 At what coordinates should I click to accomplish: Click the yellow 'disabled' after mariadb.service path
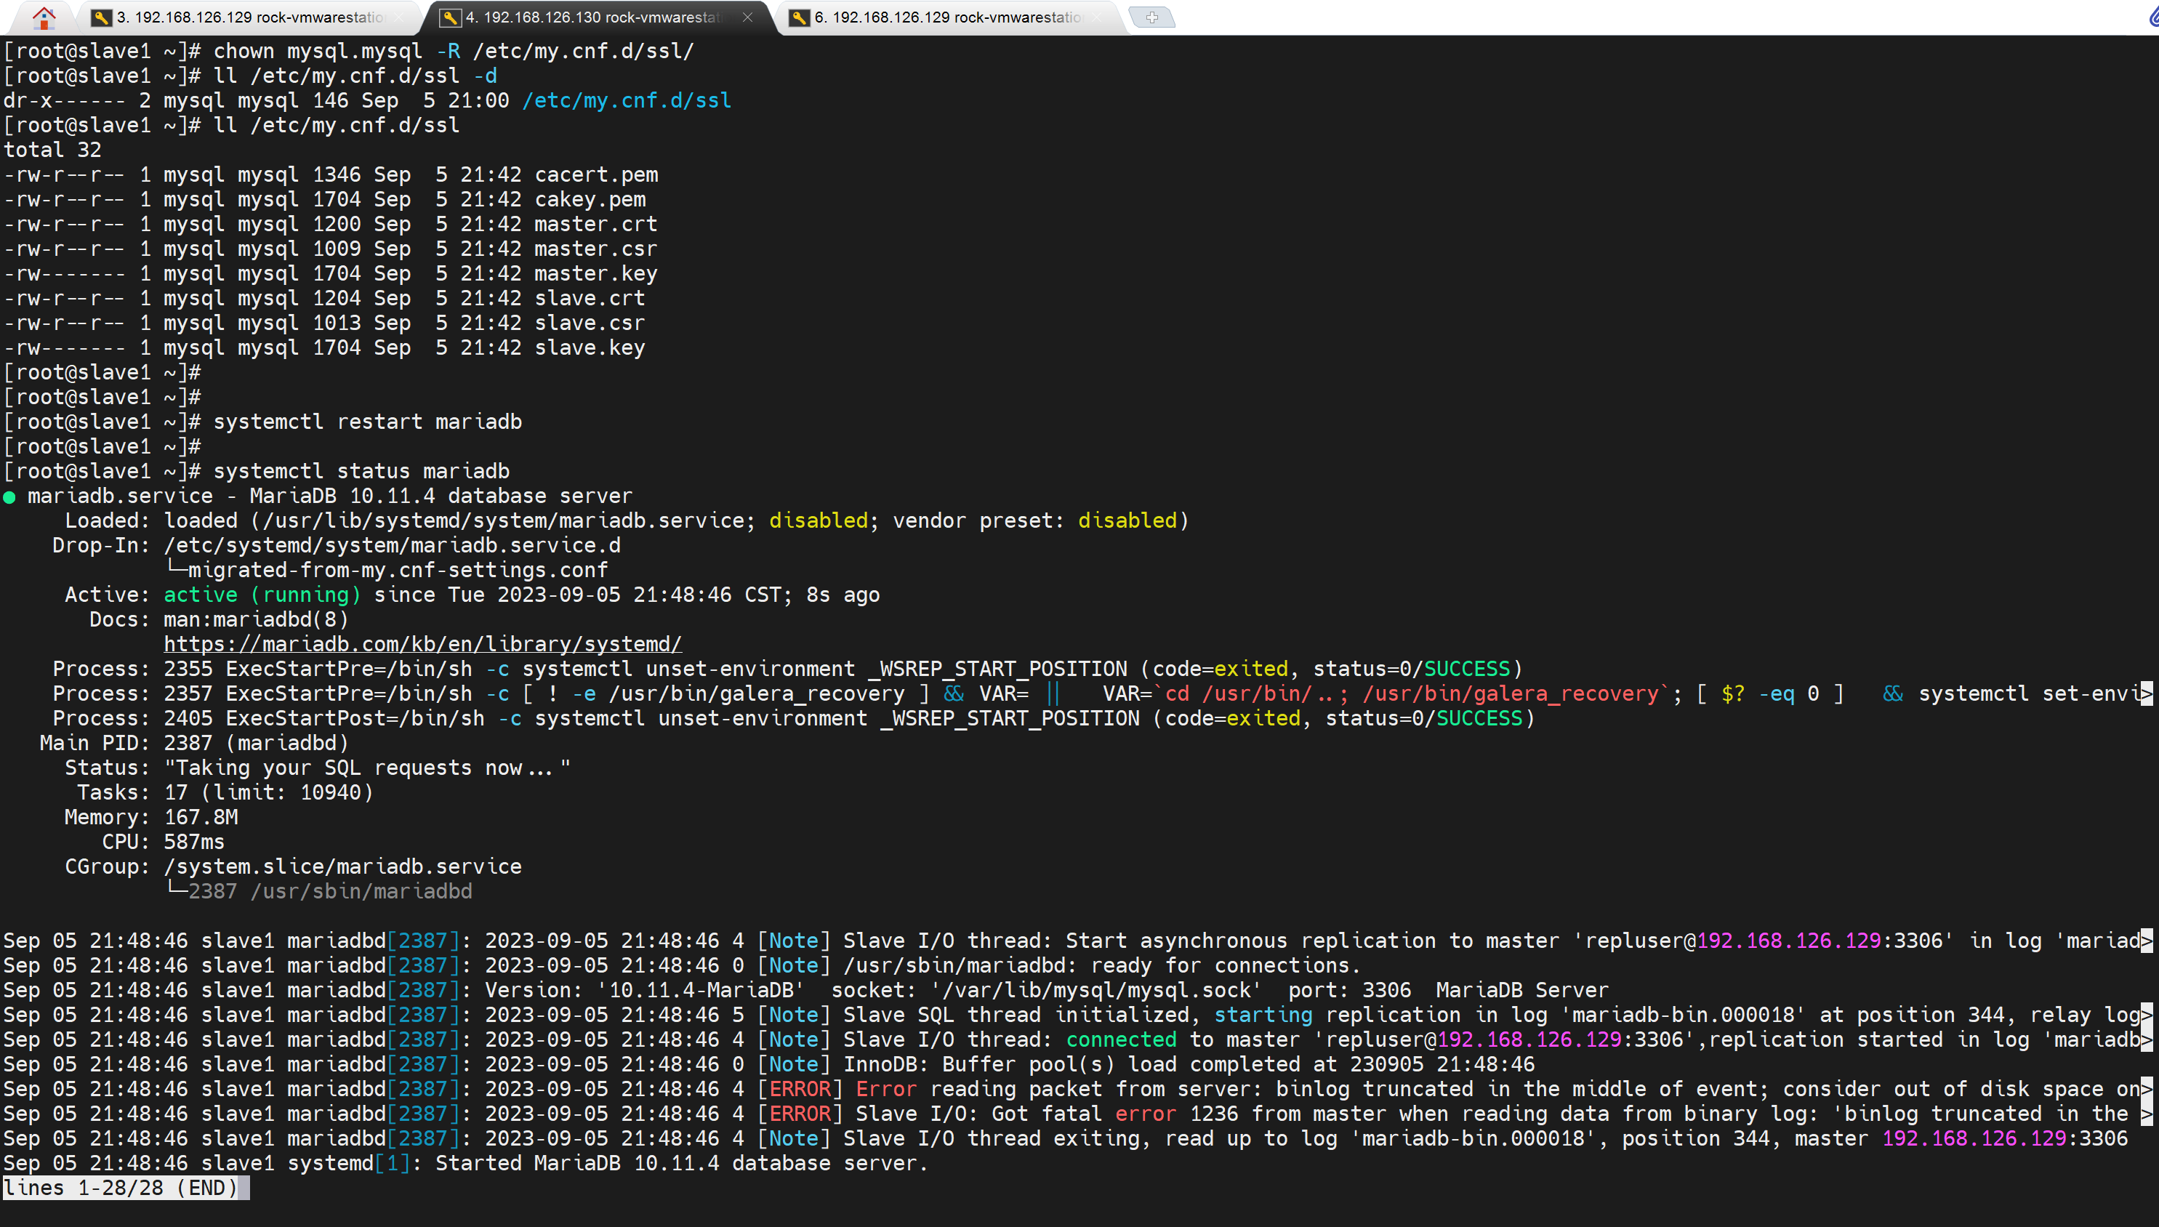coord(819,520)
